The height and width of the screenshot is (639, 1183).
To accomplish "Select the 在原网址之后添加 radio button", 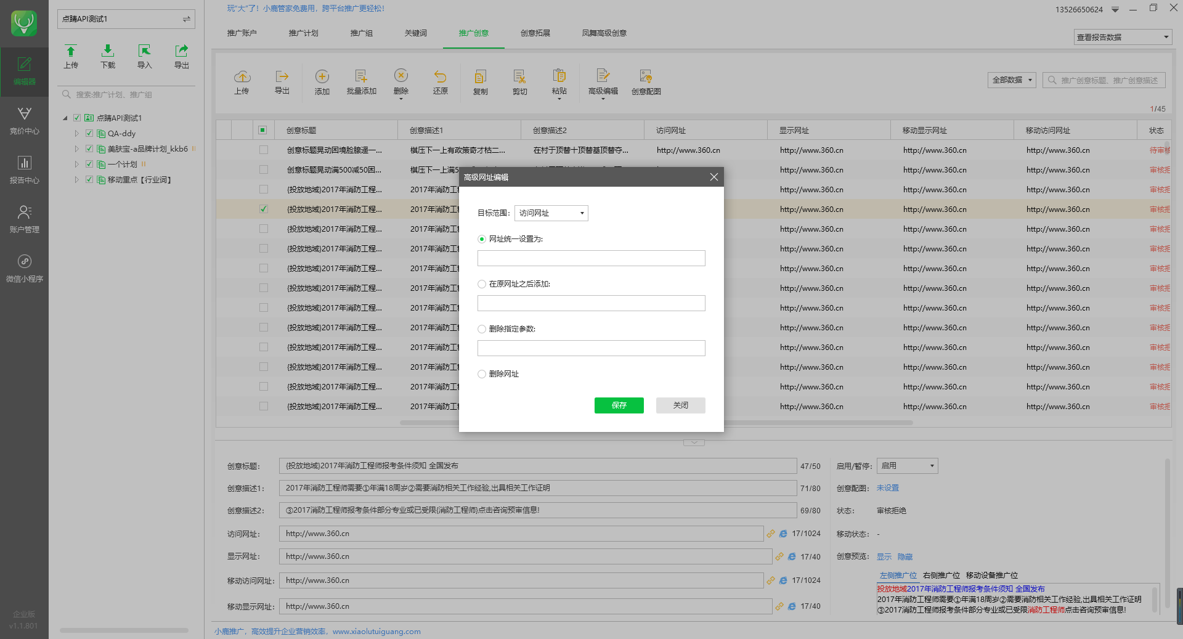I will (x=482, y=284).
